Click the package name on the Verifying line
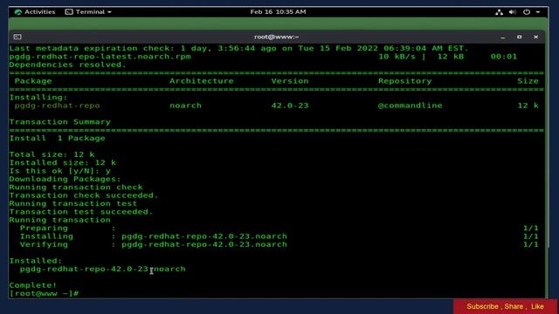This screenshot has height=314, width=559. tap(204, 244)
